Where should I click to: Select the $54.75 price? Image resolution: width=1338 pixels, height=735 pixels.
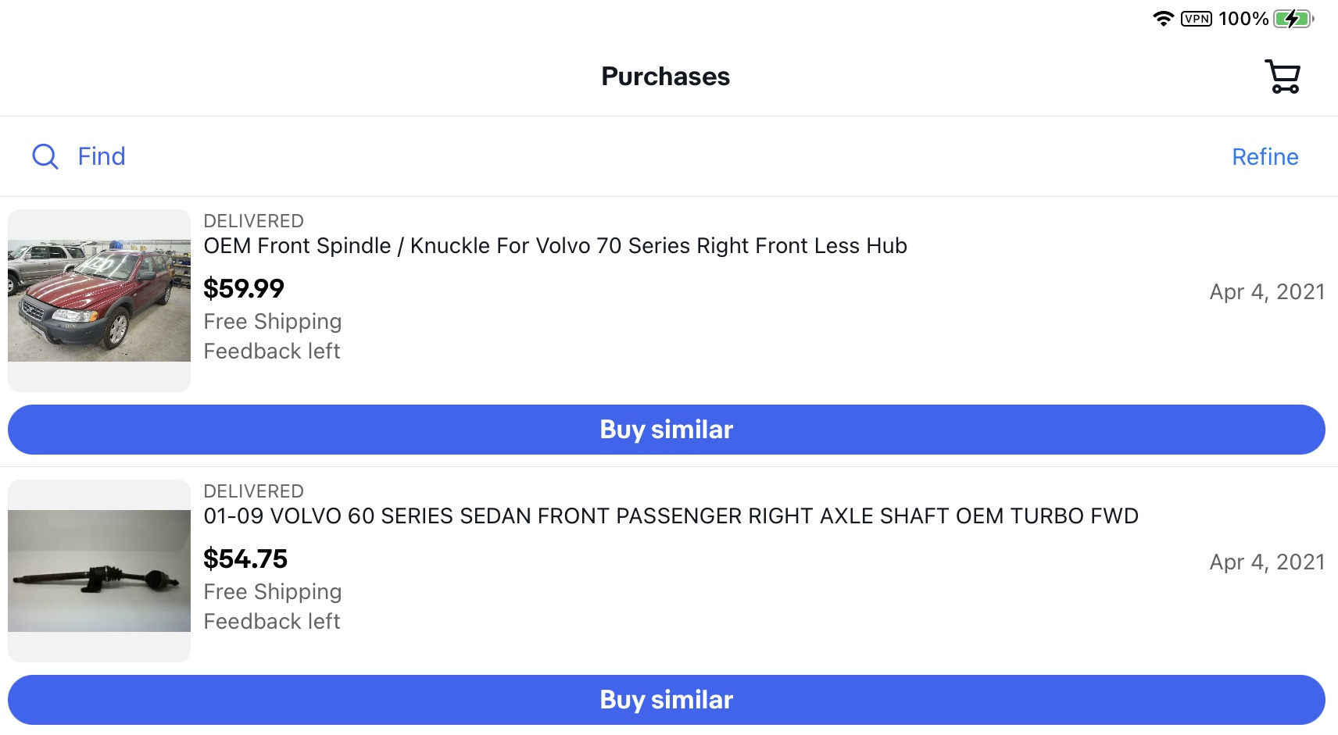(x=245, y=559)
